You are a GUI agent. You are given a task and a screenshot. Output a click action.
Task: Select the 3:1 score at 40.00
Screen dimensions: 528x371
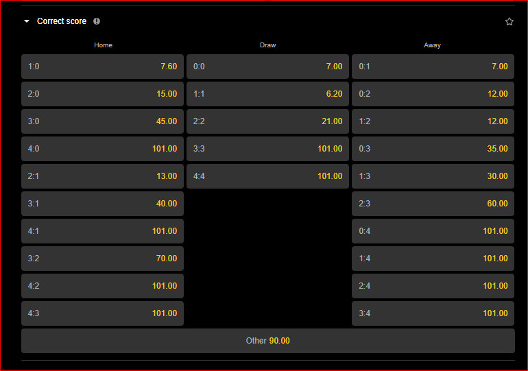pos(102,204)
